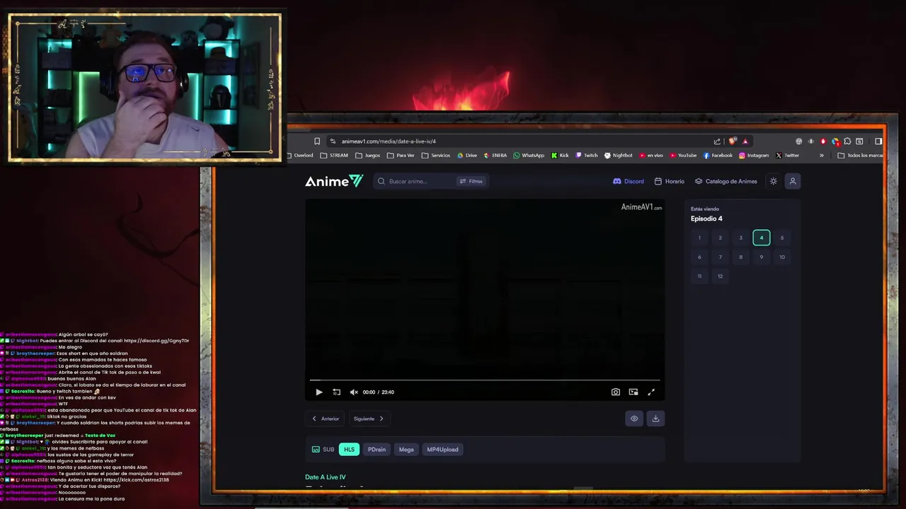This screenshot has height=509, width=906.
Task: Toggle the watched eye button
Action: (634, 419)
